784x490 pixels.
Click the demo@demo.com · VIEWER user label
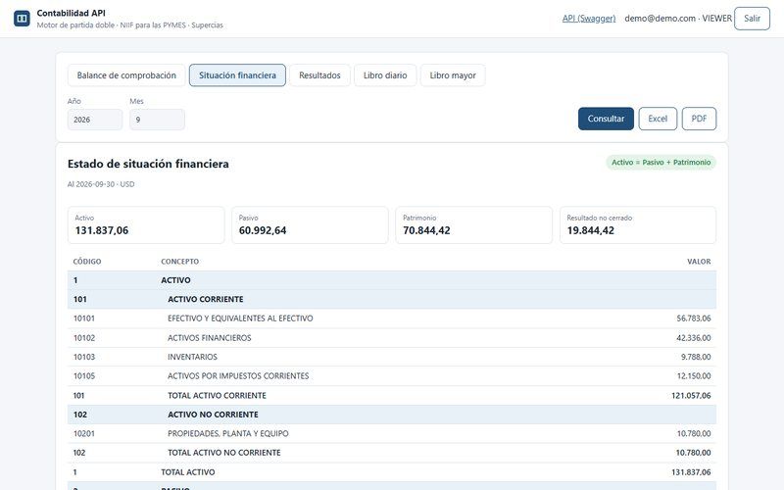pos(678,19)
